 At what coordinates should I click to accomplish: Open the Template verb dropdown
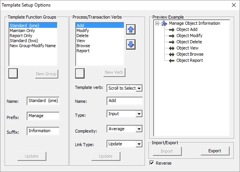point(139,88)
